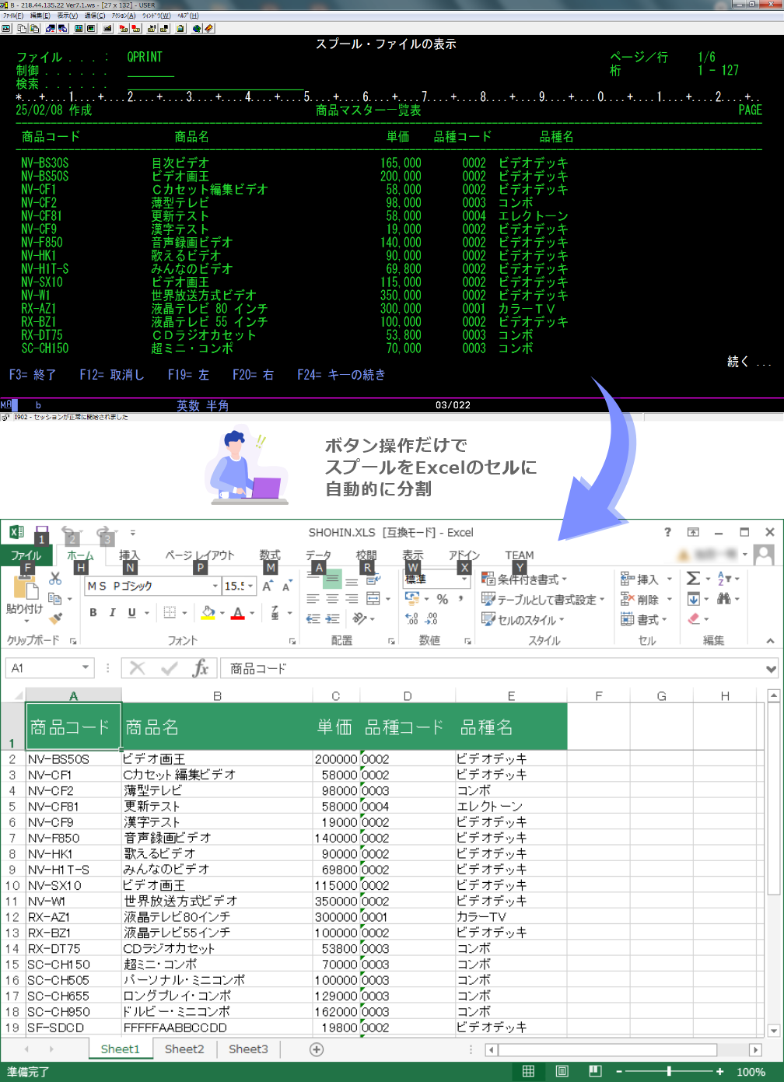Open the number format dropdown 標準
Image resolution: width=784 pixels, height=1082 pixels.
(464, 579)
